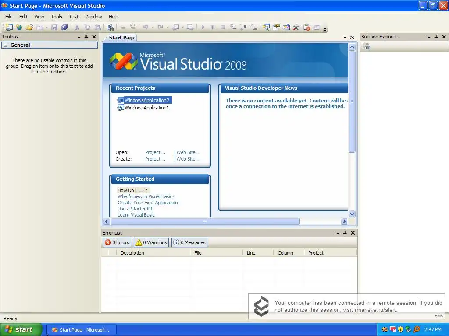
Task: Click the Object Browser toolbar icon
Action: coord(286,27)
